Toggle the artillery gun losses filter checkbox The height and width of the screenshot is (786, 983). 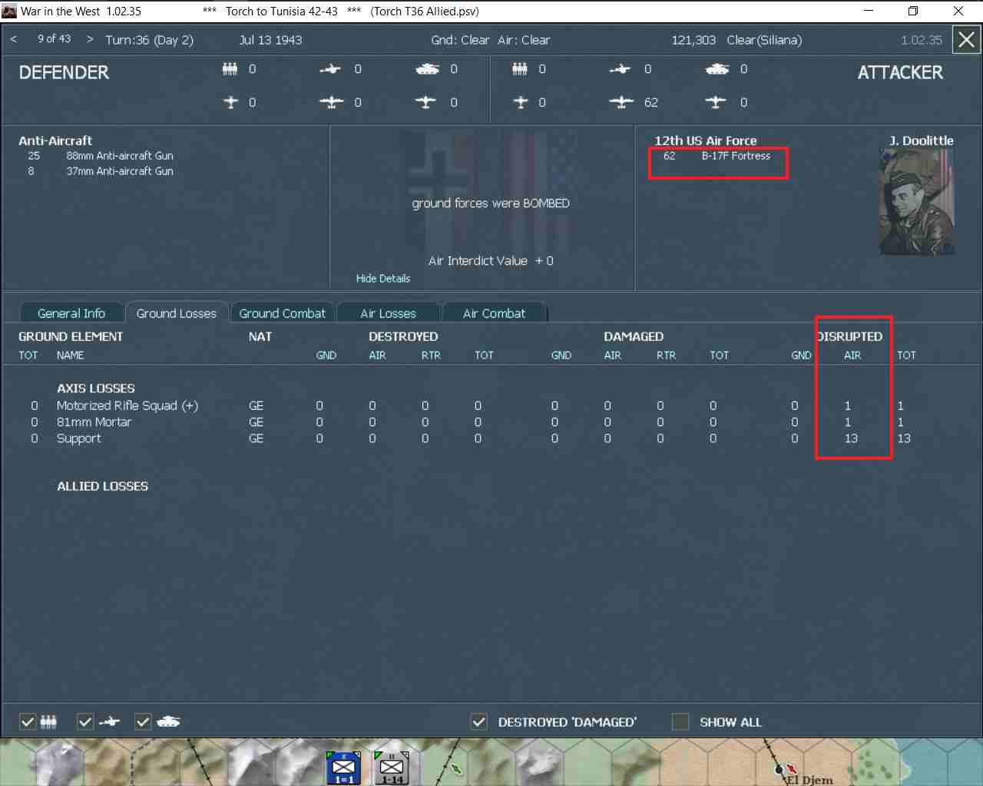tap(85, 722)
